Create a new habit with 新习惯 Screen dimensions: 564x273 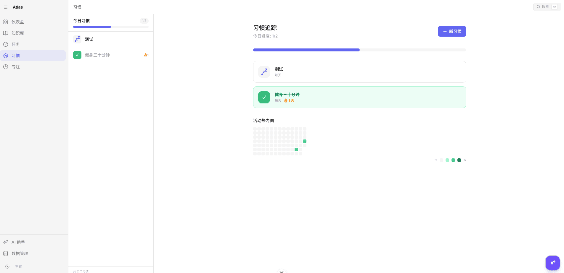click(452, 31)
